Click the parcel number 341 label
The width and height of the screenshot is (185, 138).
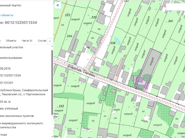pos(171,21)
